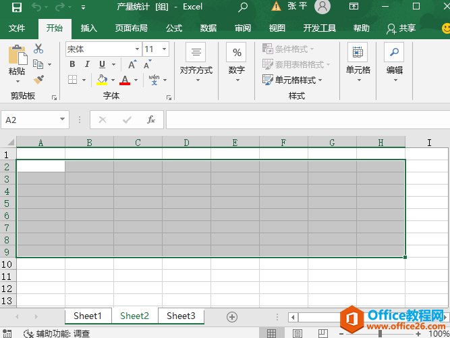450x338 pixels.
Task: Click the 共享 share button
Action: 401,28
